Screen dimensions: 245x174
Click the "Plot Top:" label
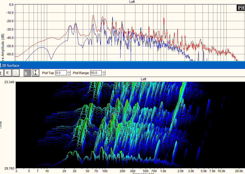48,73
